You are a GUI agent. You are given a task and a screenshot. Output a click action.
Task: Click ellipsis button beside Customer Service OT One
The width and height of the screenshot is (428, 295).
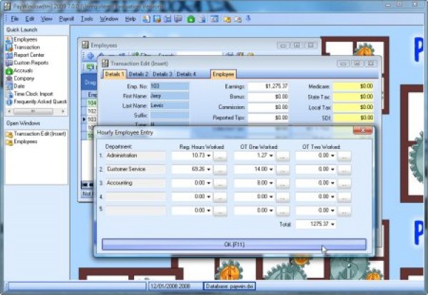pyautogui.click(x=282, y=170)
